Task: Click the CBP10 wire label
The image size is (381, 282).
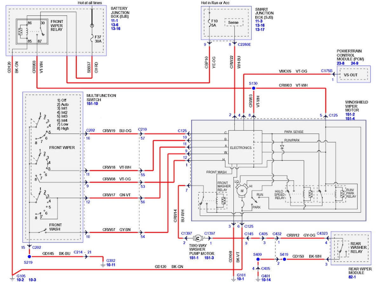Action: point(206,62)
